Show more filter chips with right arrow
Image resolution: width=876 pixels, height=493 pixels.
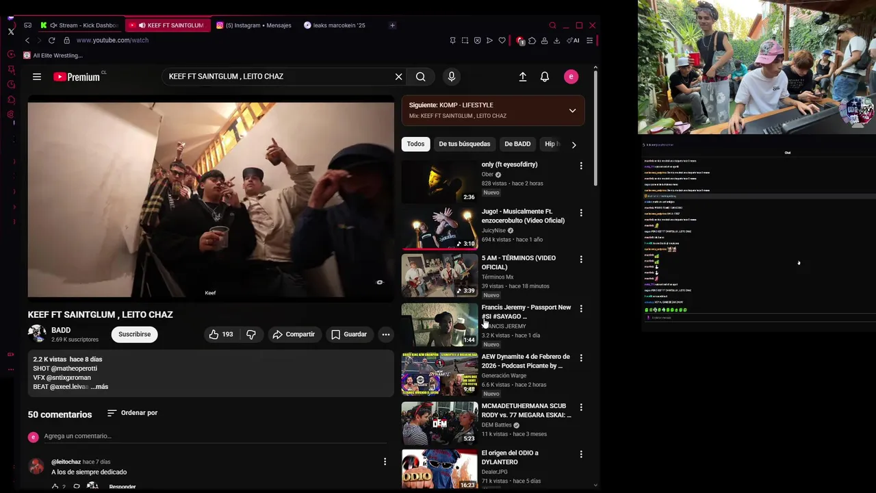pyautogui.click(x=574, y=144)
